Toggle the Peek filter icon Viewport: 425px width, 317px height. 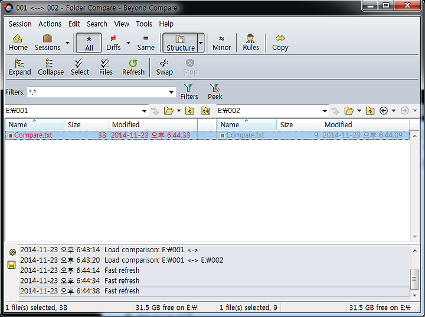tap(215, 92)
